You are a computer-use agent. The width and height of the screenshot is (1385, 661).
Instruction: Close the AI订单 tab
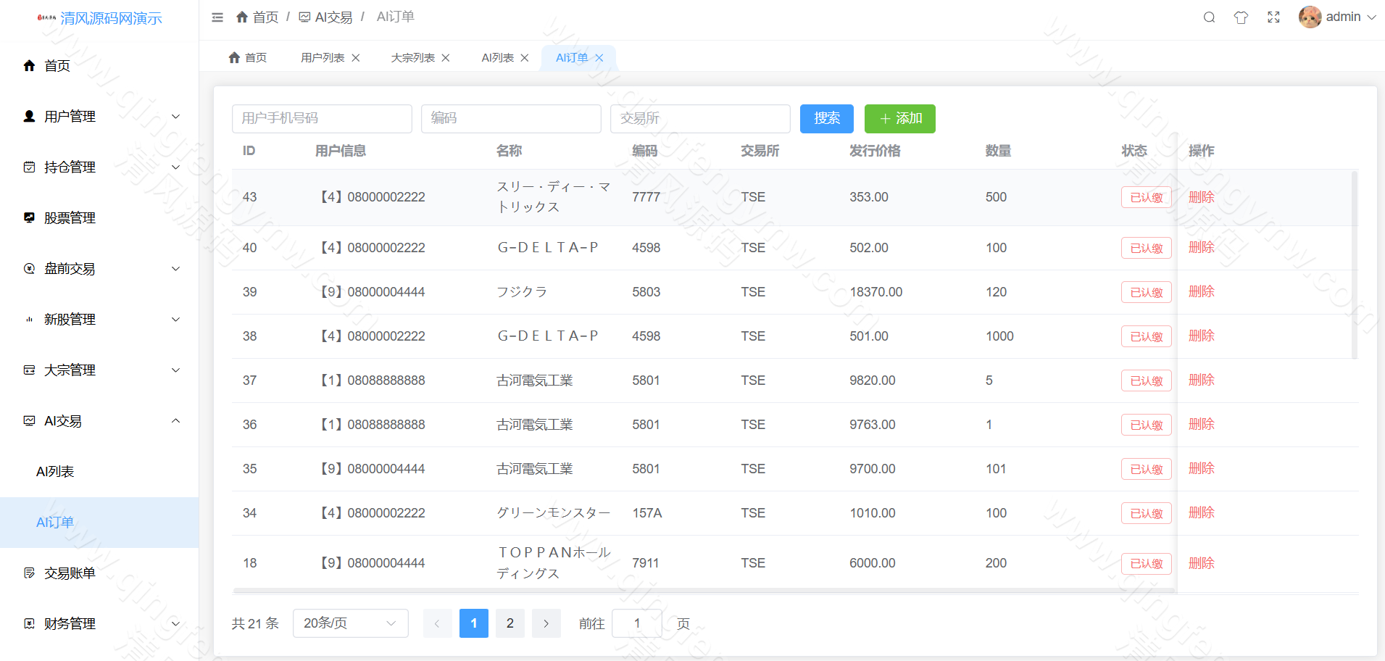pos(599,58)
